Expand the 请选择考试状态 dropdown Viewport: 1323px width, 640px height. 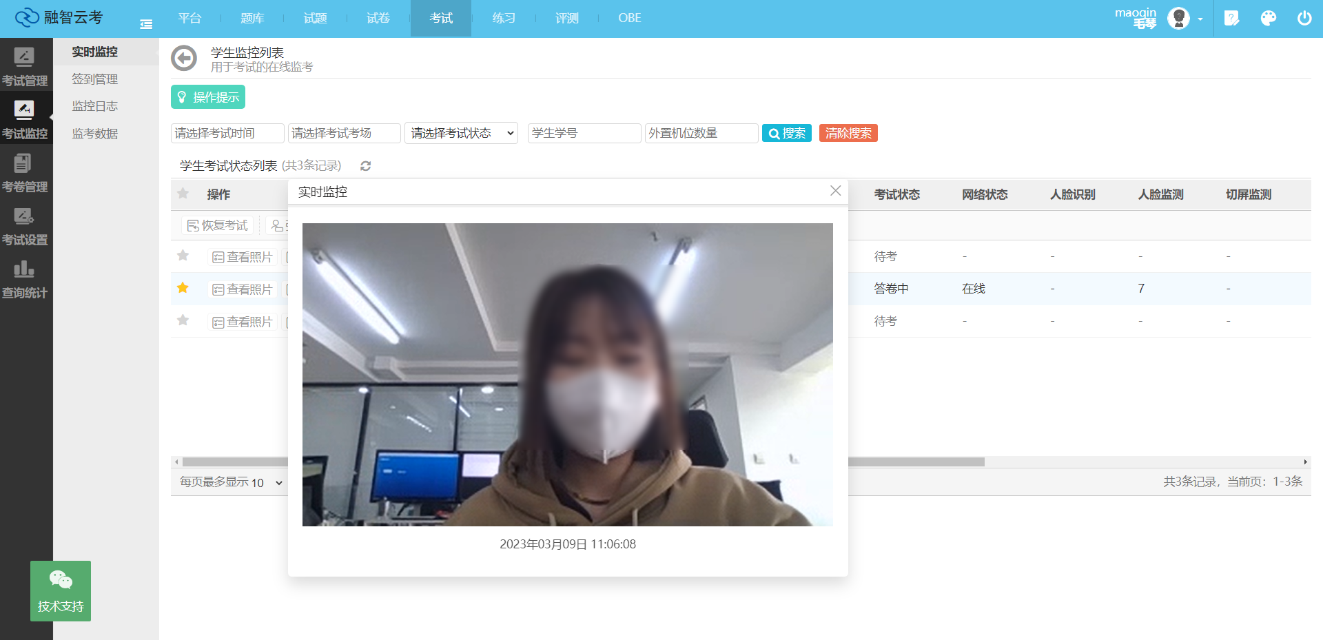pyautogui.click(x=461, y=133)
